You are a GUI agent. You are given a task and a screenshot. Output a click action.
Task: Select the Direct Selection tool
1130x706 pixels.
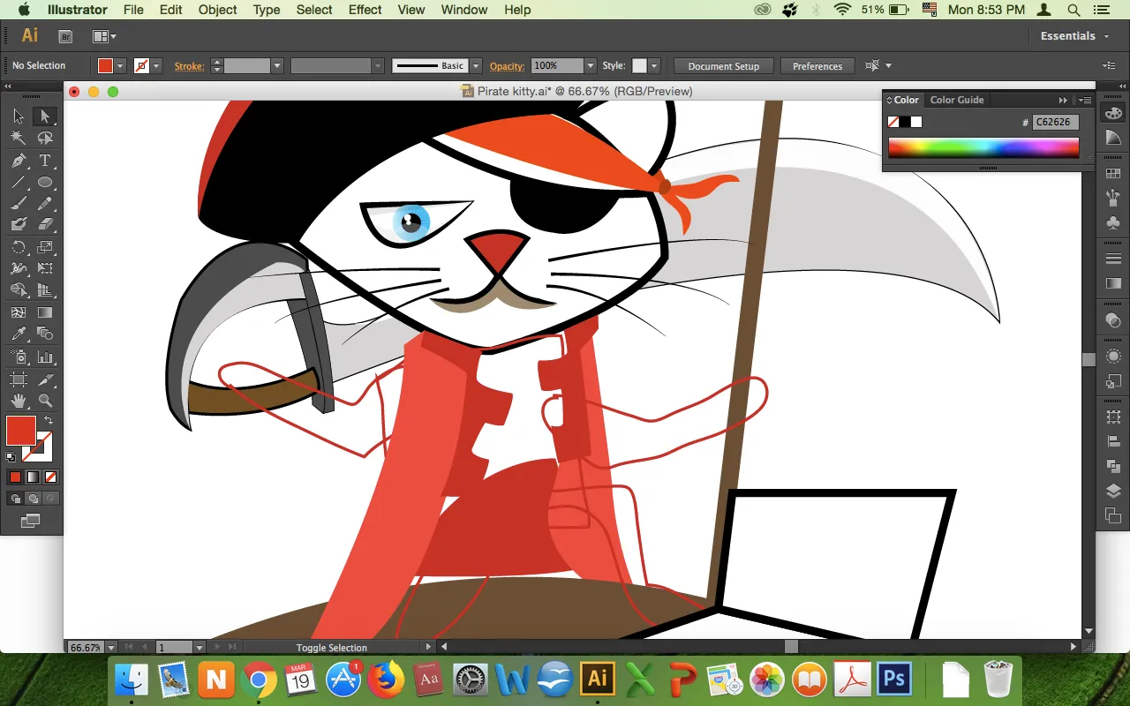click(45, 116)
